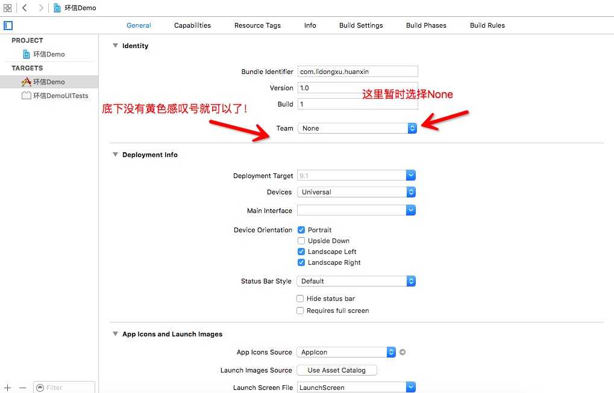Open the related items grid icon
The image size is (614, 393).
coord(7,8)
